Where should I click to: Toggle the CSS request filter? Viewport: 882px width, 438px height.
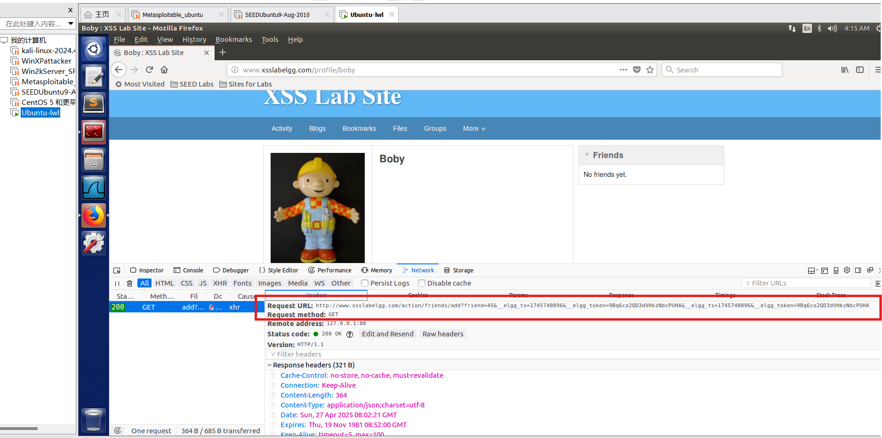coord(186,283)
